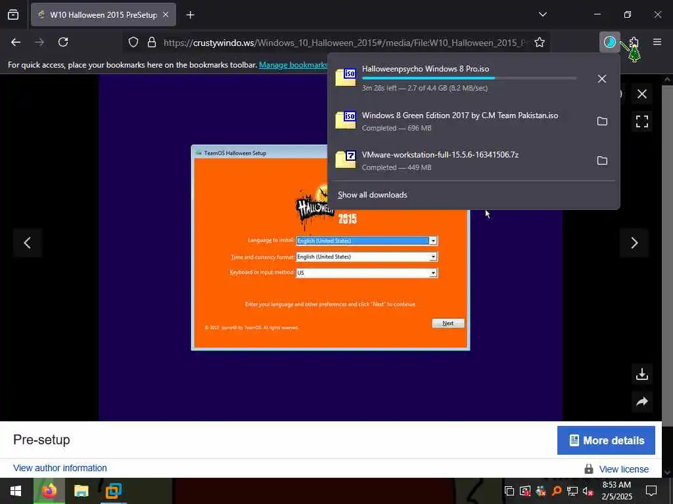The height and width of the screenshot is (504, 673).
Task: Open VMware Workstation from the taskbar
Action: click(113, 491)
